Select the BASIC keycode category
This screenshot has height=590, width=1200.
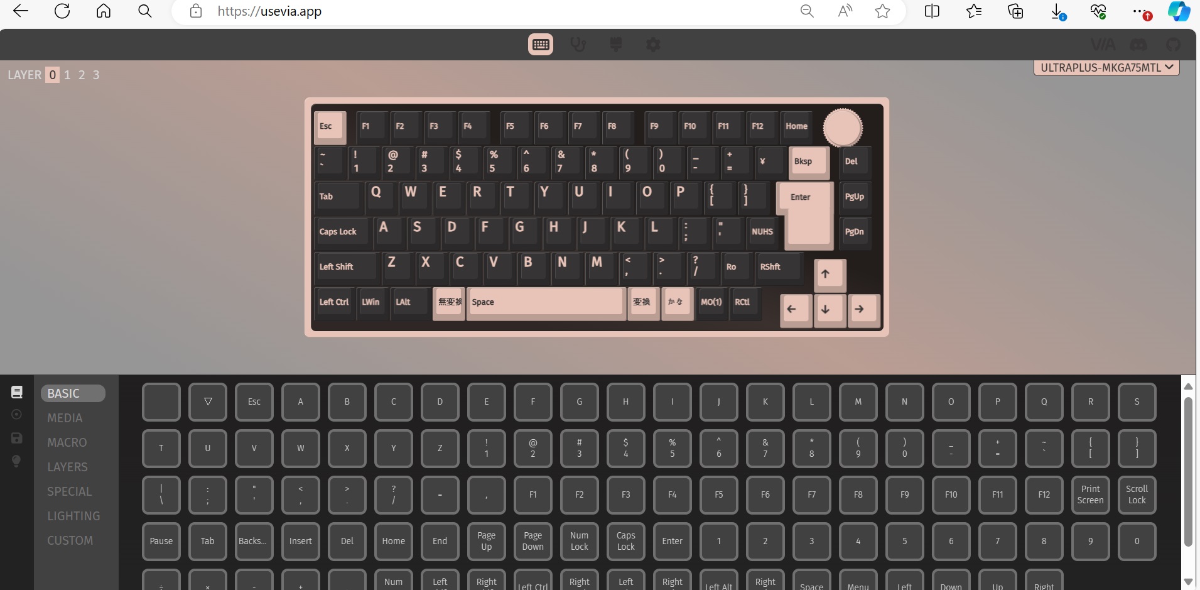[73, 393]
